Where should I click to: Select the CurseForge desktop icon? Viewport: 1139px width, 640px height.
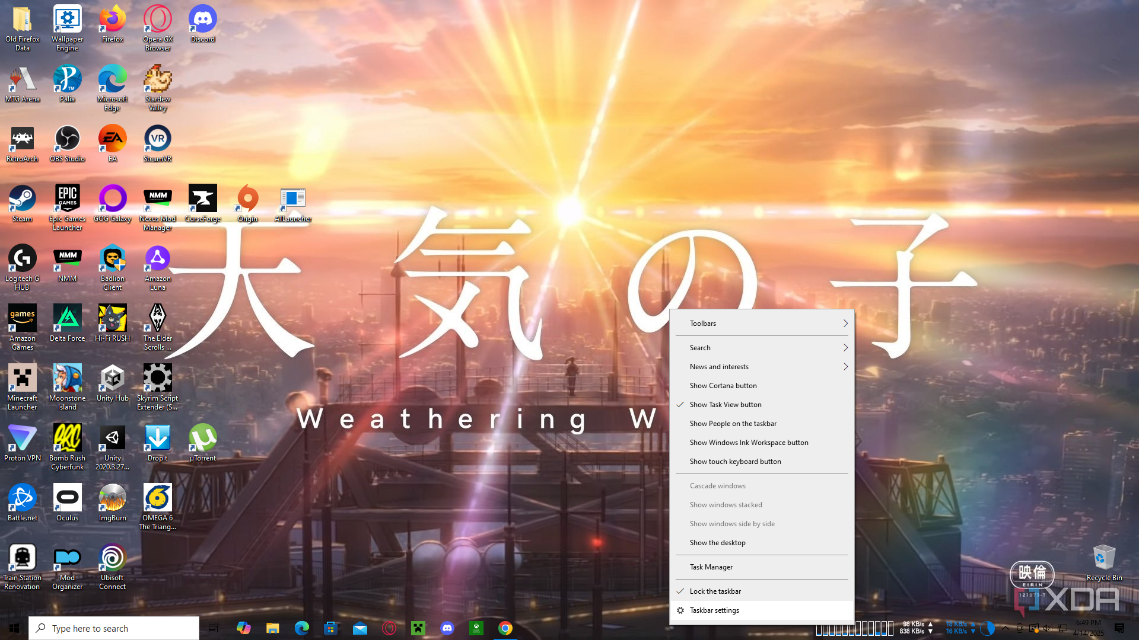click(x=203, y=203)
